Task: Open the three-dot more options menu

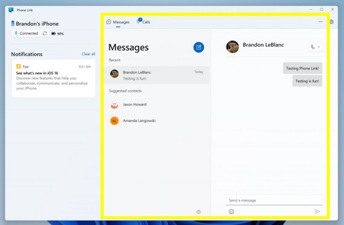Action: click(x=320, y=22)
